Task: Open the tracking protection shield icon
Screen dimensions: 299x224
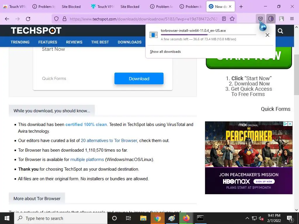Action: [x=56, y=19]
